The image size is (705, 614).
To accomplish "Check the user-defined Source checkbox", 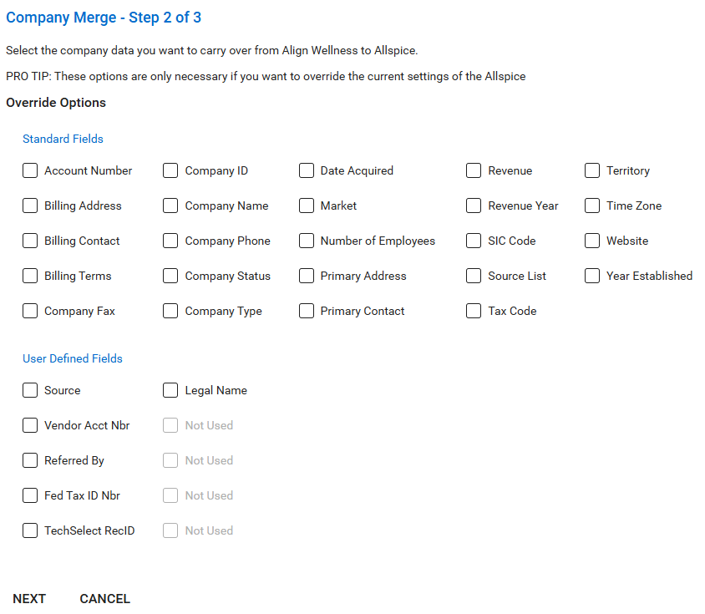I will click(x=30, y=390).
